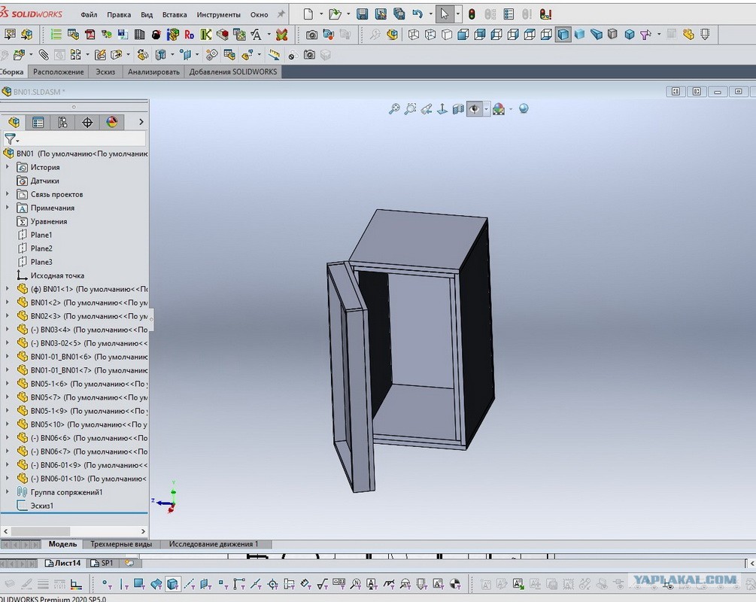Toggle Shaded With Edges display style
756x602 pixels.
coord(563,35)
